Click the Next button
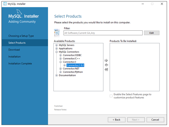This screenshot has width=169, height=127. 136,120
